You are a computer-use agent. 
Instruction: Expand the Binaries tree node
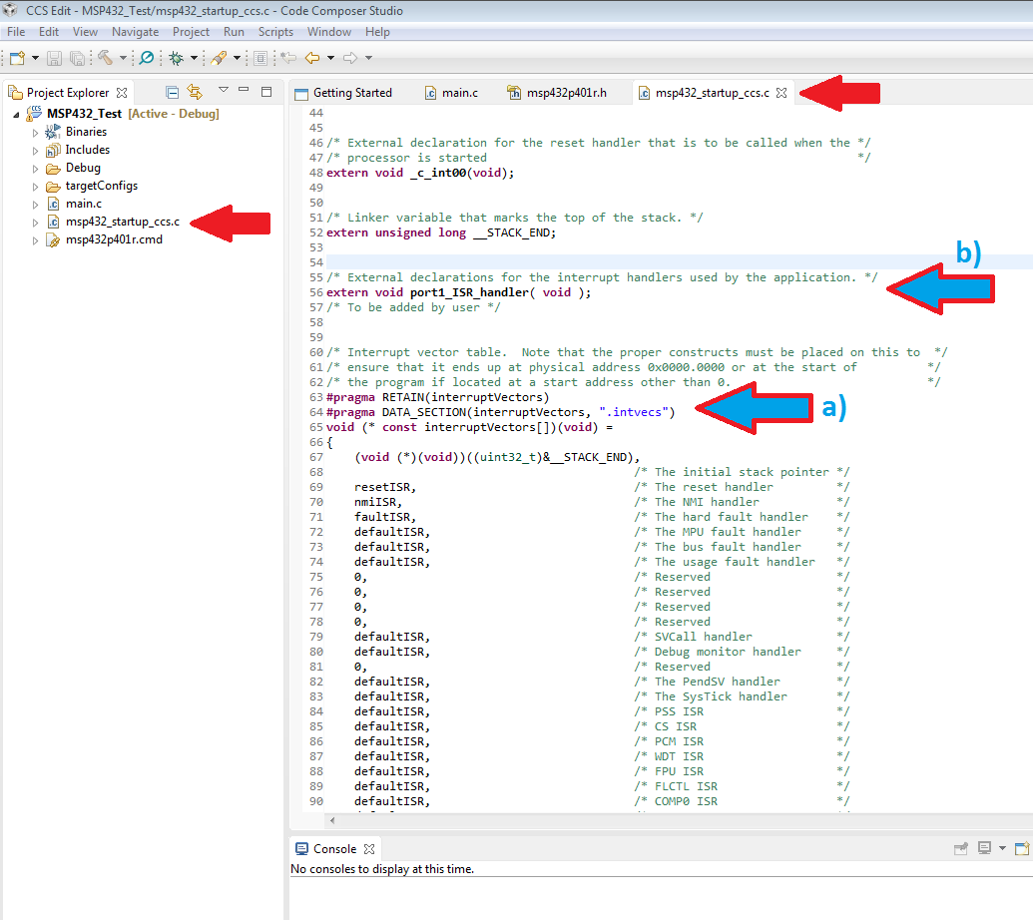36,133
